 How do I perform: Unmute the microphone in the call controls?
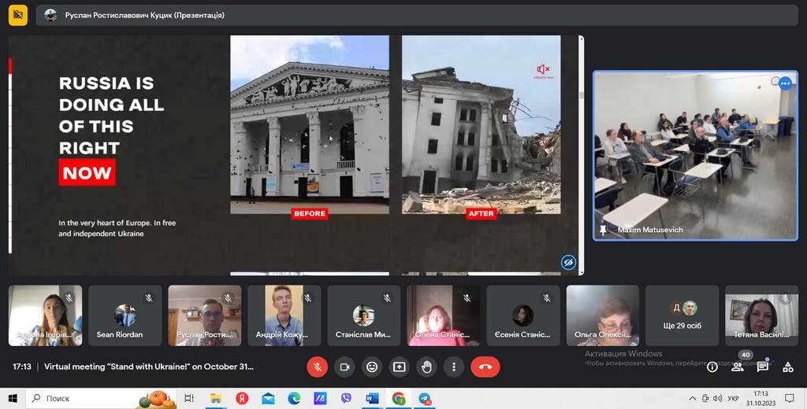pos(317,367)
